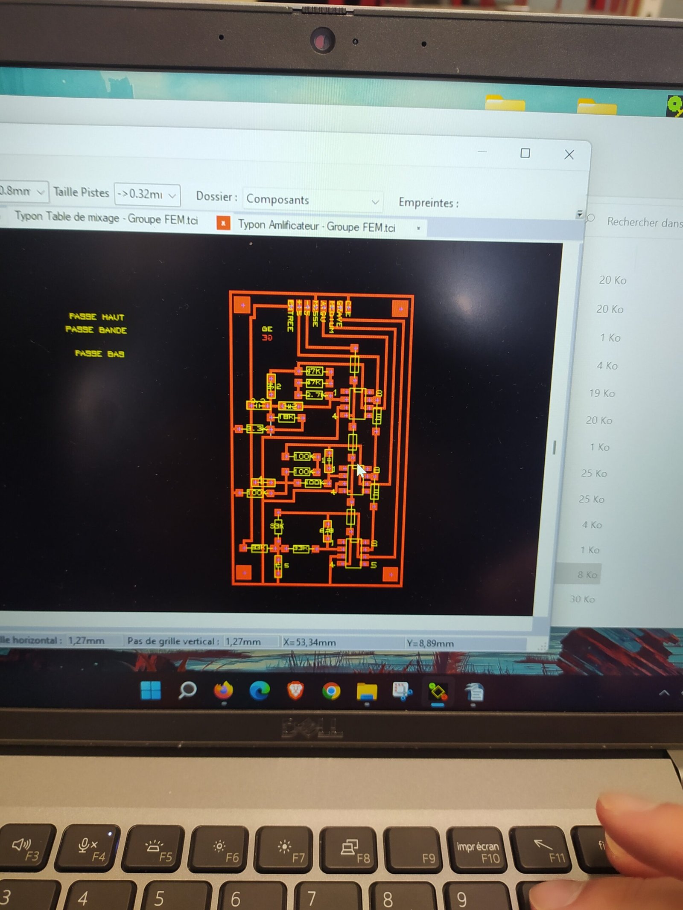Maximize the TCI editor window
683x910 pixels.
pos(525,153)
